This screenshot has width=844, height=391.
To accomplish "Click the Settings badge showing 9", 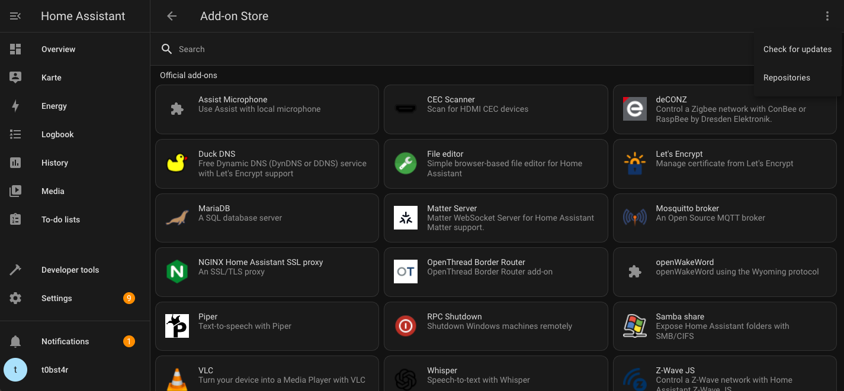I will (x=129, y=298).
